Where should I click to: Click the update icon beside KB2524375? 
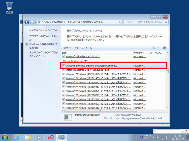tap(64, 74)
